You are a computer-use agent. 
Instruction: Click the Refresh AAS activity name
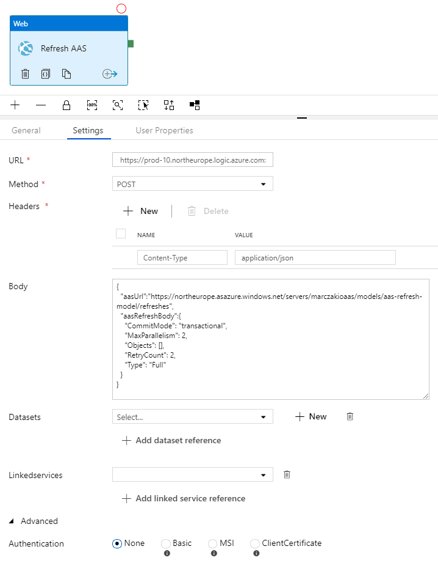coord(63,48)
